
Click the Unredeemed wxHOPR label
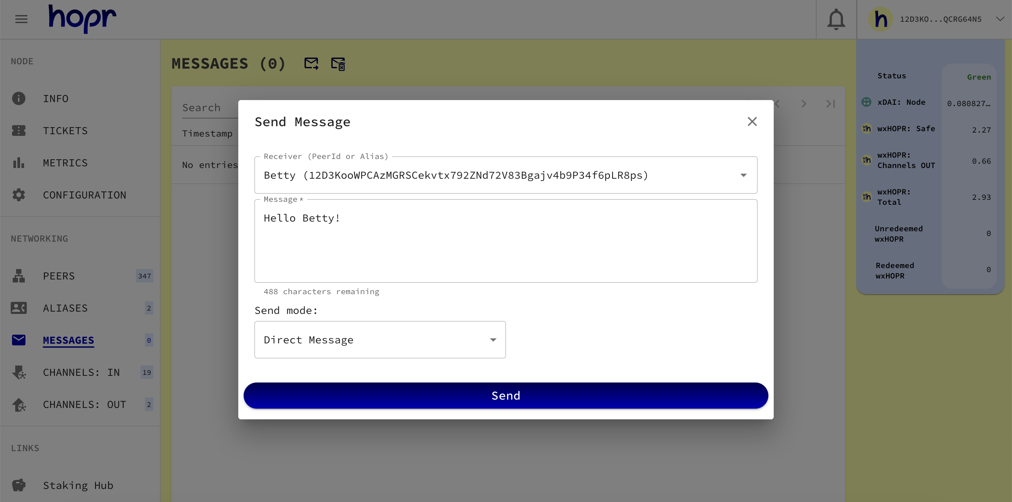click(x=899, y=234)
